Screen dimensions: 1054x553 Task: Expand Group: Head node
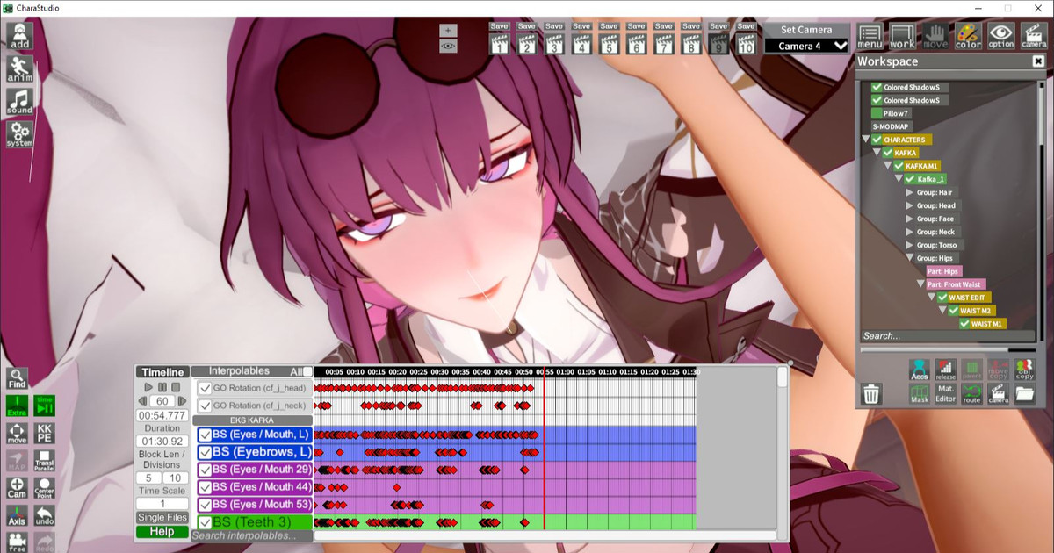click(x=909, y=205)
